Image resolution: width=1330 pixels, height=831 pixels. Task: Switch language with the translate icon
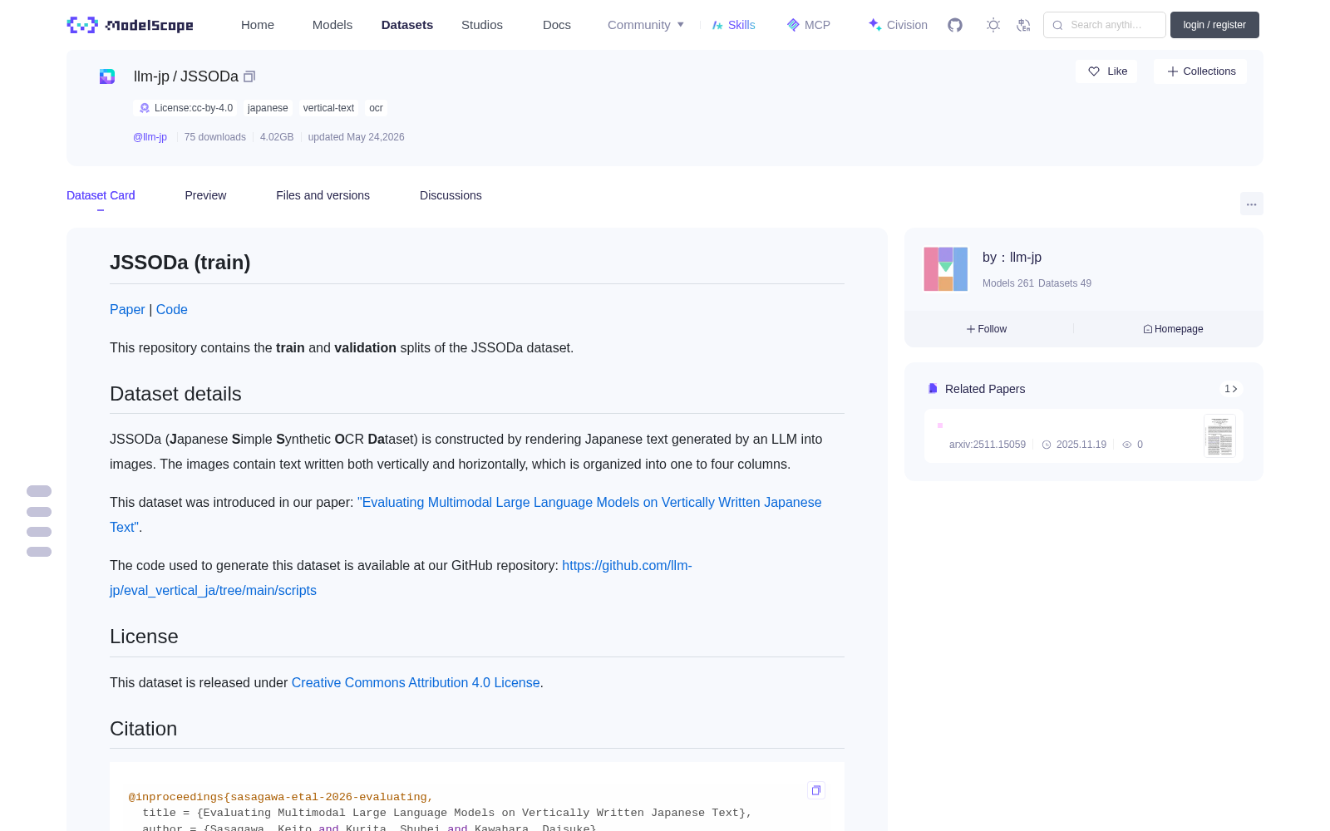(1024, 25)
